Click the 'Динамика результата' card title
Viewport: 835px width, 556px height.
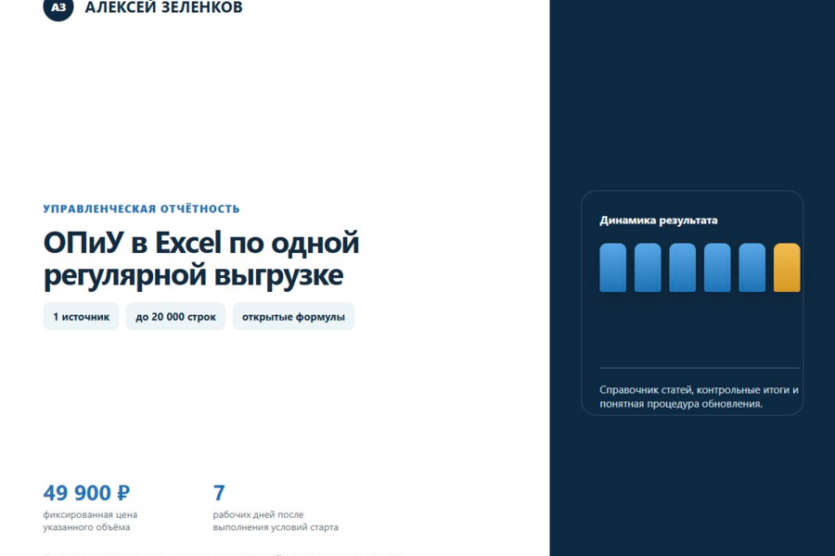(658, 221)
